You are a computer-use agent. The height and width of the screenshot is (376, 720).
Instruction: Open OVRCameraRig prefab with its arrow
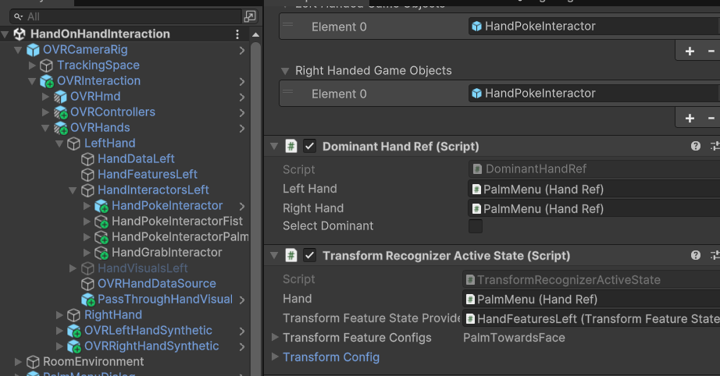pos(242,50)
